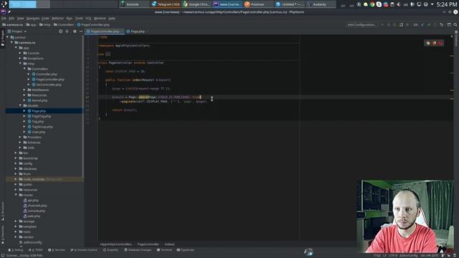Click the blue VCS update arrow icon
This screenshot has width=459, height=258.
coord(422,25)
